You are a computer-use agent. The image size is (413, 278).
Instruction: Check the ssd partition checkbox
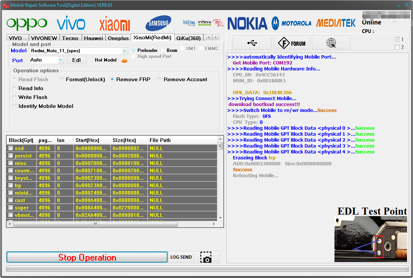click(x=10, y=148)
